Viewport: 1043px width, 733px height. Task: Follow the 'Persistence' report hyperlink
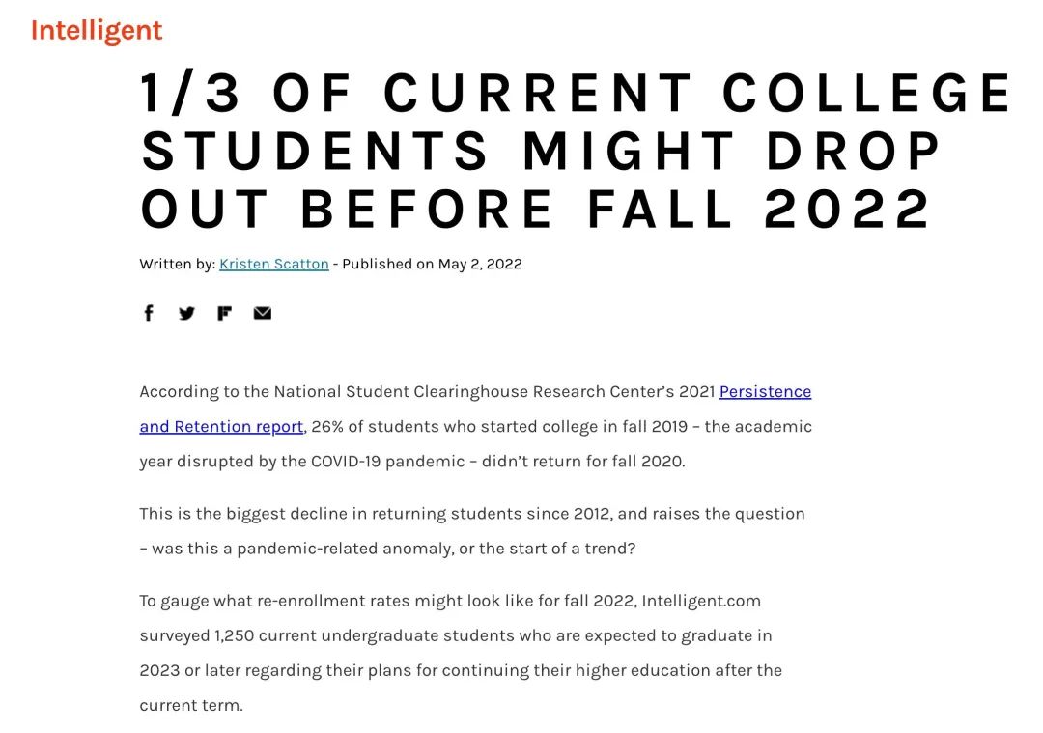coord(765,392)
